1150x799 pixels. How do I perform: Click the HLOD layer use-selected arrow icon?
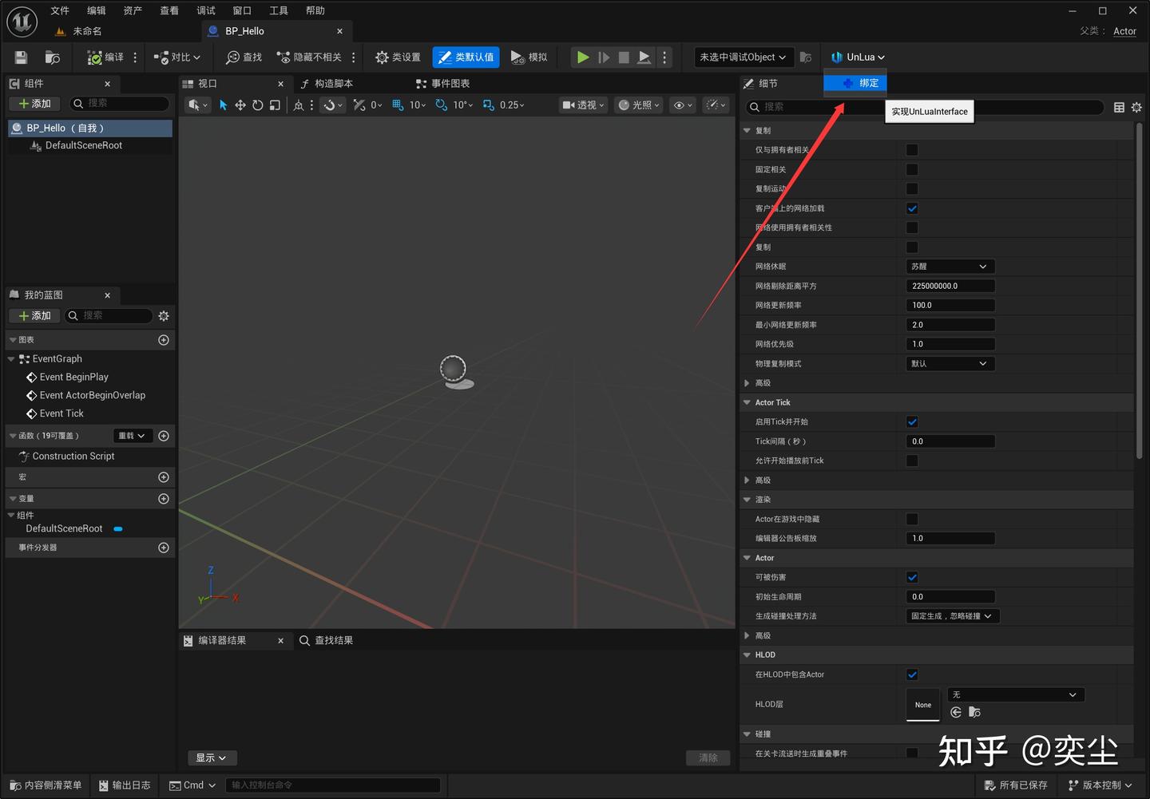click(x=956, y=712)
